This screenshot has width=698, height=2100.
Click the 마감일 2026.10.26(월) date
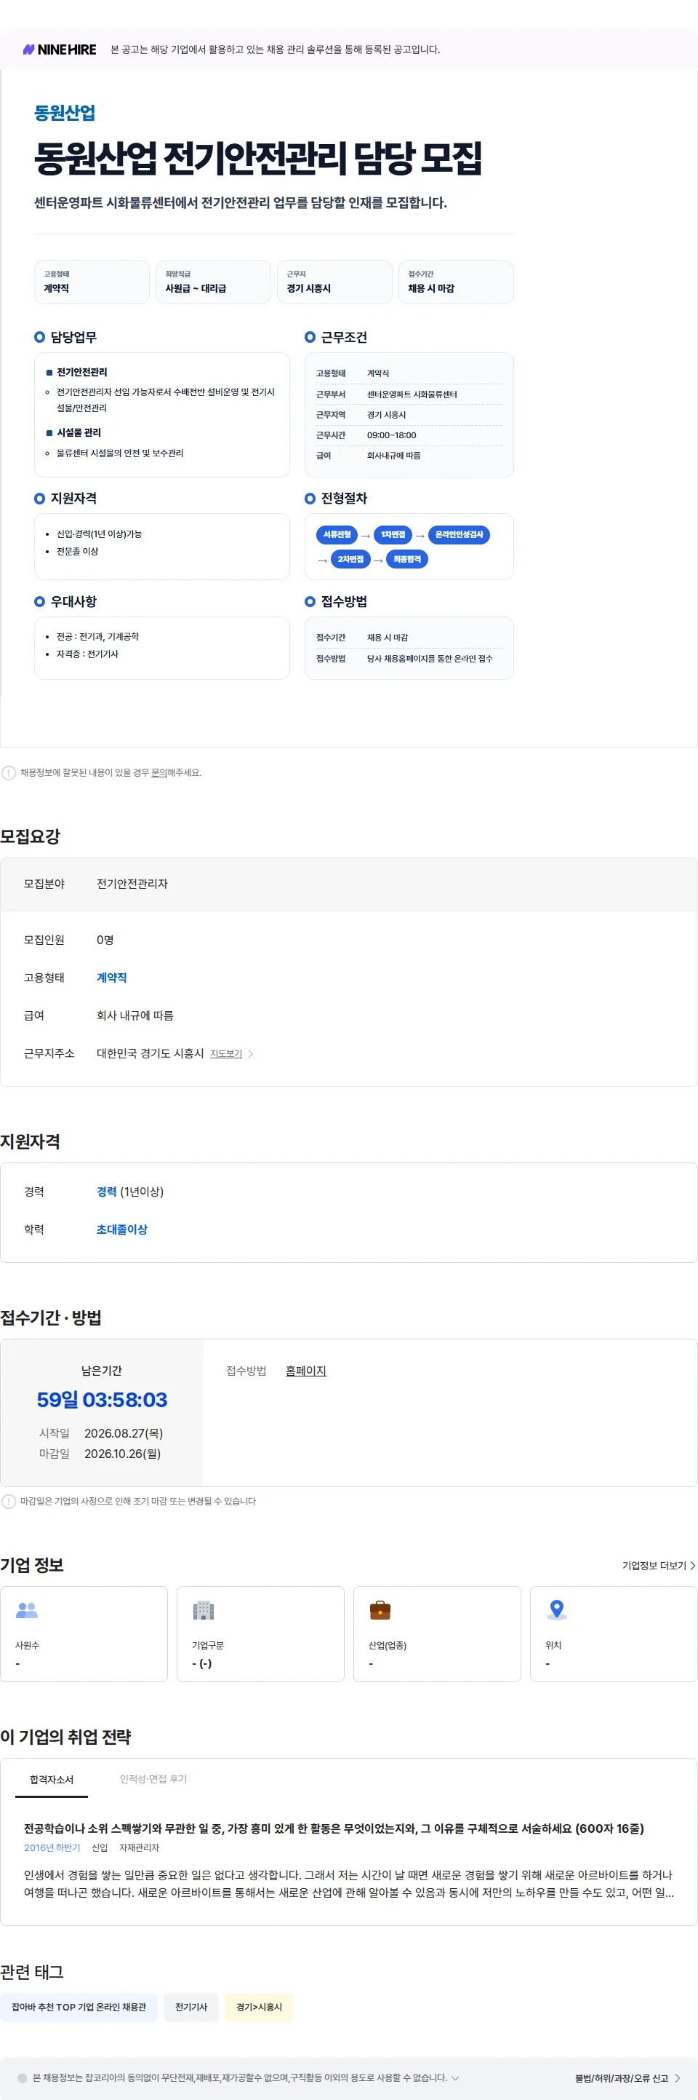point(123,1454)
